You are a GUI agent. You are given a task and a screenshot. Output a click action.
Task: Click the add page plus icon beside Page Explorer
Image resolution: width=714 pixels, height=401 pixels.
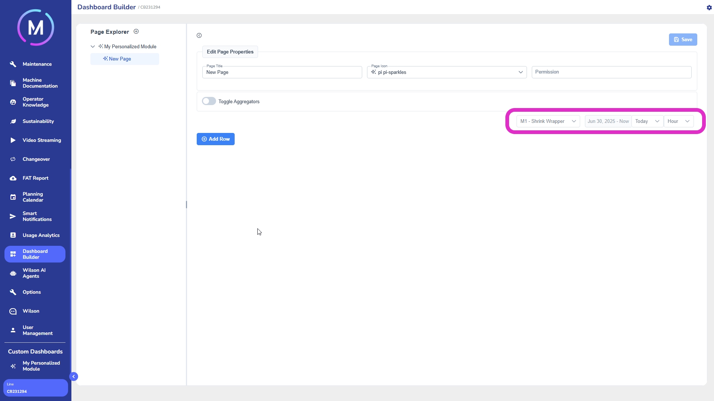136,32
